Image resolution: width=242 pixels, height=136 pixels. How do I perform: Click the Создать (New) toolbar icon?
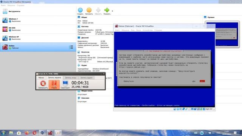[x=80, y=11]
